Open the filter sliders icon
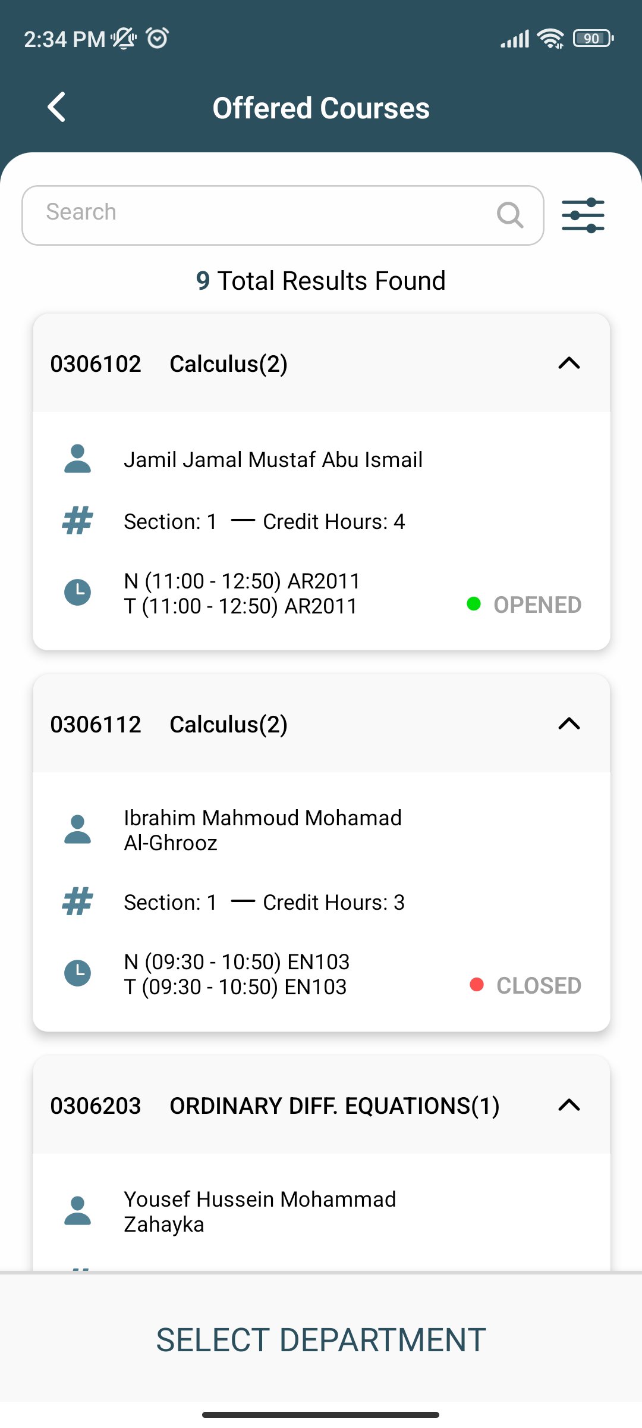The width and height of the screenshot is (642, 1428). [583, 215]
